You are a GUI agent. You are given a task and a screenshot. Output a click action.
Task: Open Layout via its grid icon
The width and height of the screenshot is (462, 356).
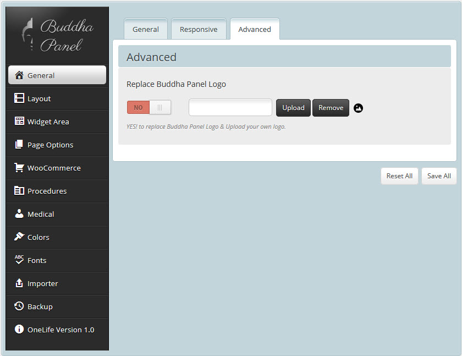coord(19,98)
